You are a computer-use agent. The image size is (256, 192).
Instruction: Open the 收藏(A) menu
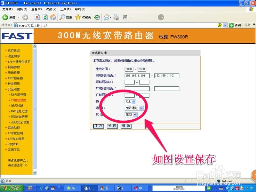point(51,9)
